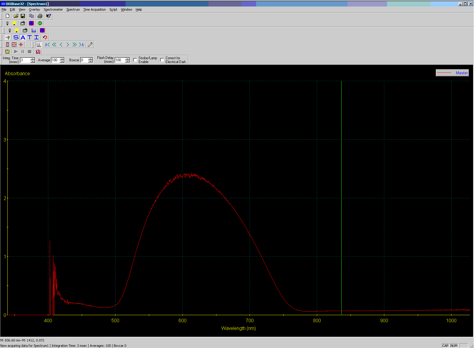Open the Spectrum menu

tap(73, 9)
